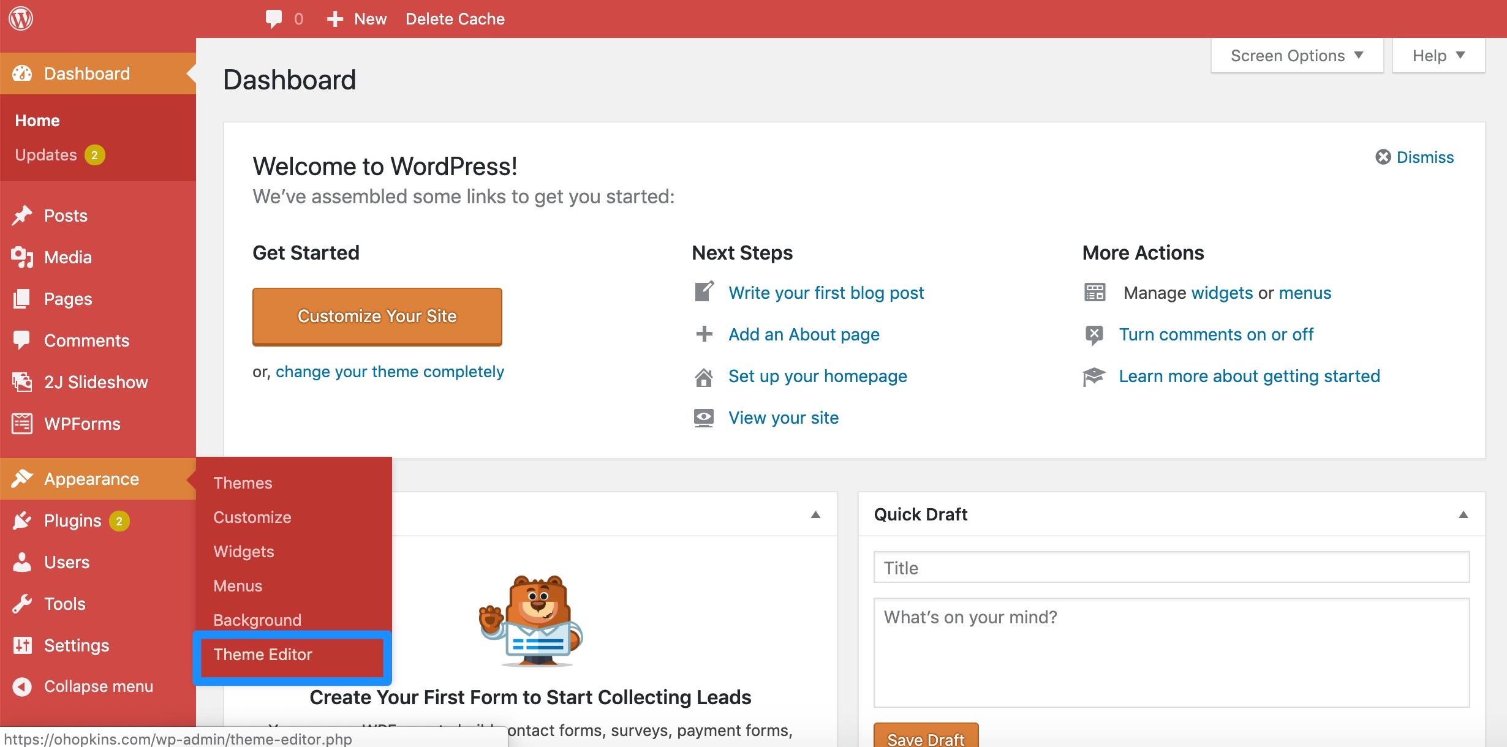1507x747 pixels.
Task: Expand the Help dropdown
Action: tap(1438, 56)
